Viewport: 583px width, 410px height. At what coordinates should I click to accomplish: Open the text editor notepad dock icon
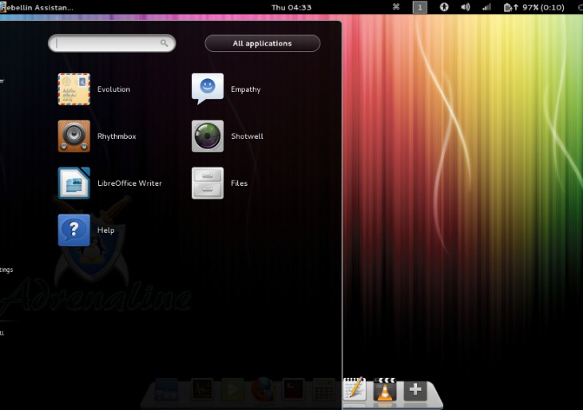pyautogui.click(x=355, y=389)
